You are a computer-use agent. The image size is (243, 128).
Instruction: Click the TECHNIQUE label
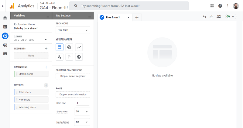62,24
